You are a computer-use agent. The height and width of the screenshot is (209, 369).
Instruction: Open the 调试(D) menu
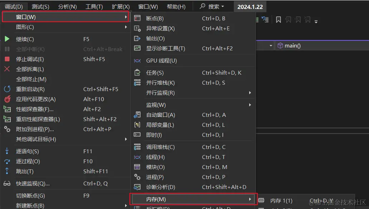(14, 6)
